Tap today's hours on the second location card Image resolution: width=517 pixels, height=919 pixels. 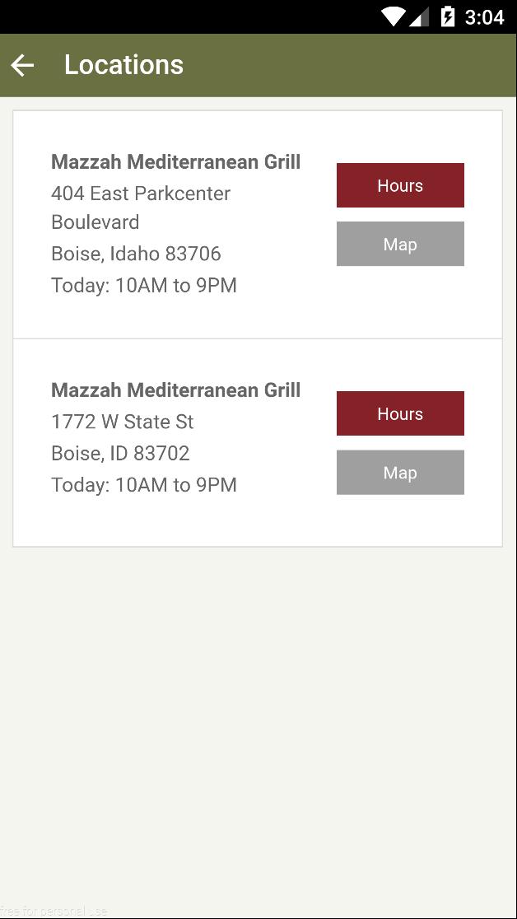(x=144, y=484)
